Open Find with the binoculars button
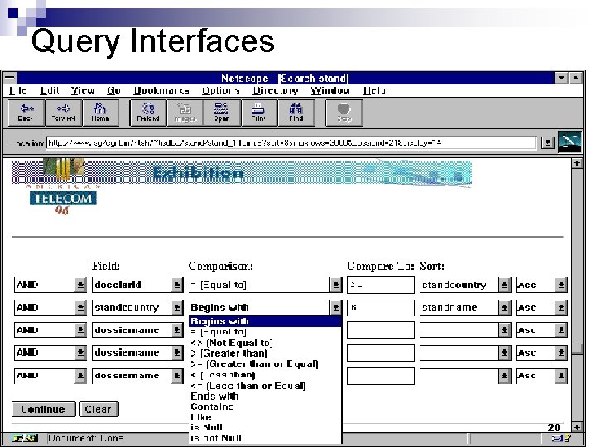The image size is (596, 447). point(296,113)
